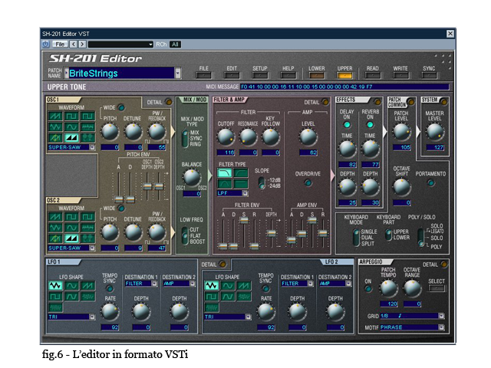491x368 pixels.
Task: Switch to the UPPER tone
Action: click(344, 75)
